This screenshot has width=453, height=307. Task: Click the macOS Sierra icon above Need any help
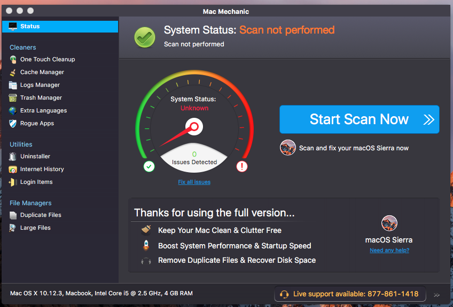389,223
